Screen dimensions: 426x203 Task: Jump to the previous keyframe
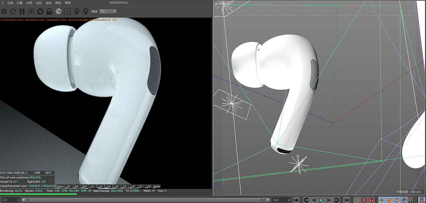(x=306, y=200)
